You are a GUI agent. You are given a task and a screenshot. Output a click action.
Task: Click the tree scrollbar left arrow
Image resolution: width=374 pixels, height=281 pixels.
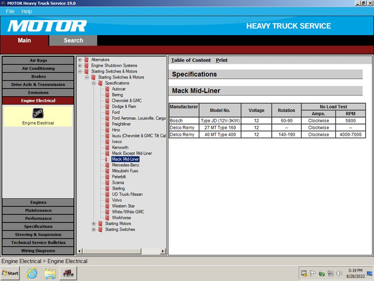pos(80,251)
